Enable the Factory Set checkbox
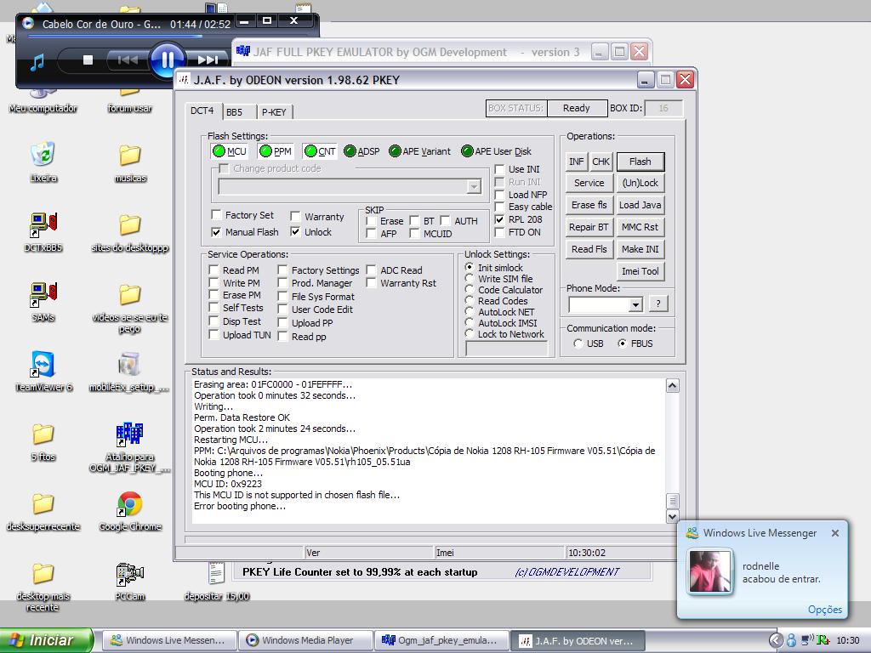The width and height of the screenshot is (871, 653). [216, 215]
